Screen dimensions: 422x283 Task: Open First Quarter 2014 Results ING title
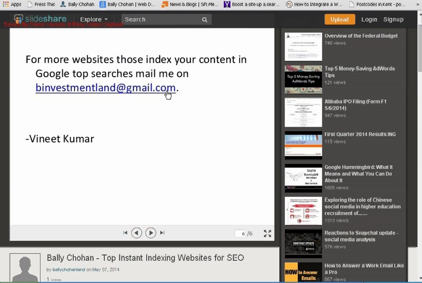(x=360, y=134)
